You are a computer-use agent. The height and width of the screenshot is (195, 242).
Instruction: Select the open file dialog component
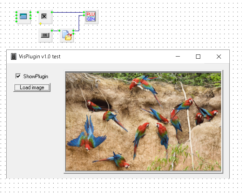[x=67, y=35]
